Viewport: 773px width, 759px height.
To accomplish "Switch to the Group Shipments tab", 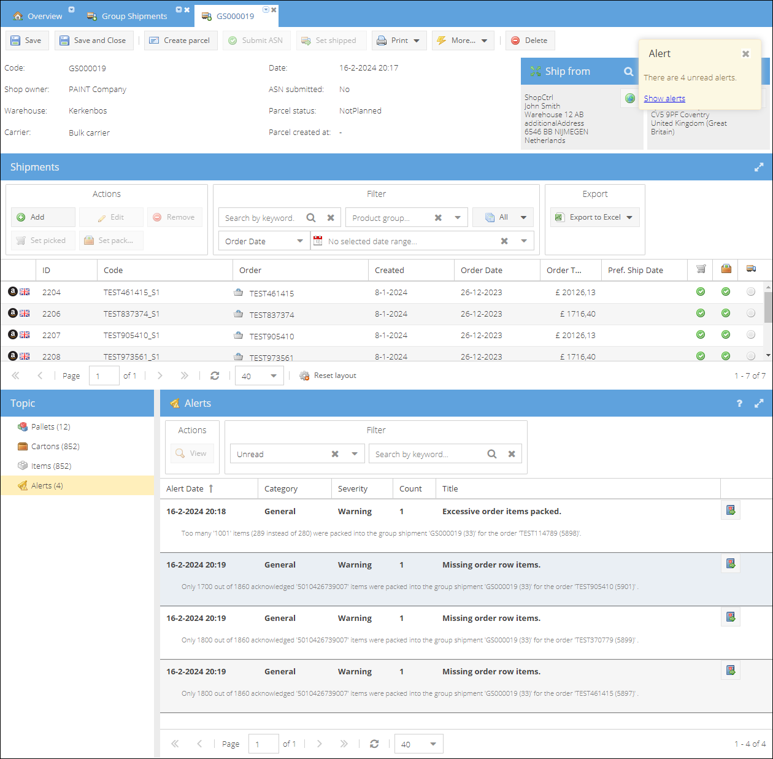I will pyautogui.click(x=128, y=16).
